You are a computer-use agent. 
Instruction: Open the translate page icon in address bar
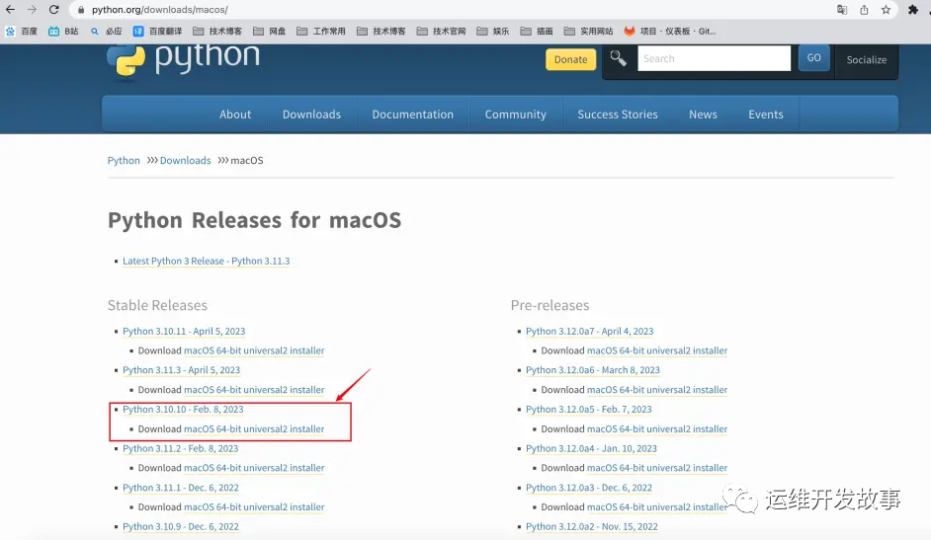[x=842, y=10]
